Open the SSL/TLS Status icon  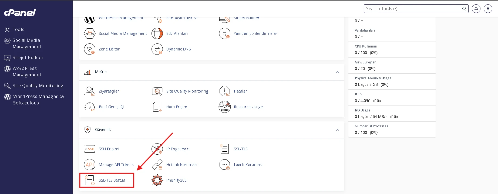[90, 180]
